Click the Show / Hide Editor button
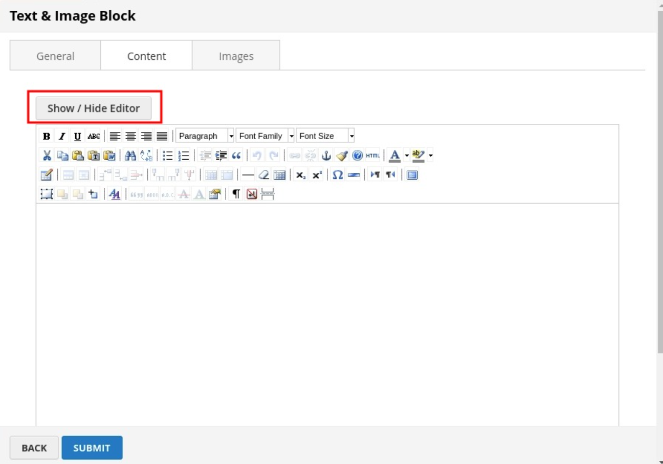The image size is (663, 464). point(94,108)
